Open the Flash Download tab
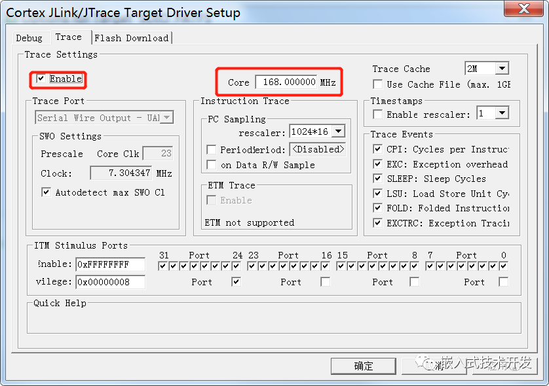Viewport: 549px width, 386px height. (x=131, y=38)
